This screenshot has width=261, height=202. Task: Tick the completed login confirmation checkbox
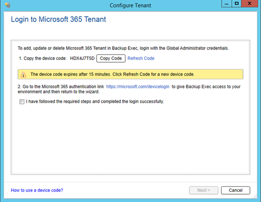22,102
